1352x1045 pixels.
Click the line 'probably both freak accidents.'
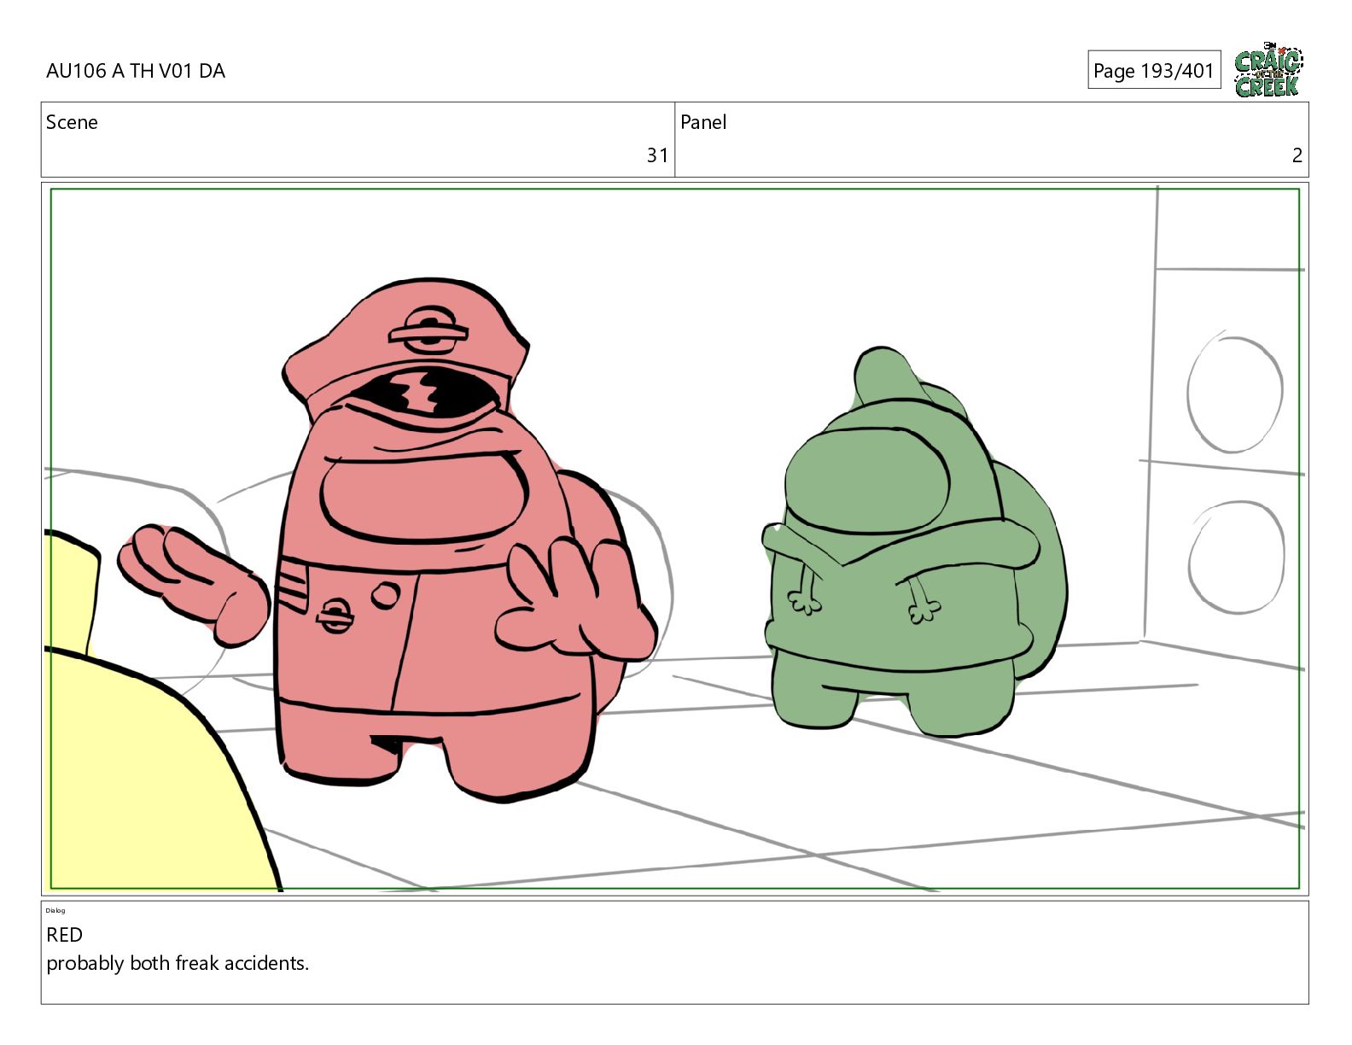pos(178,963)
